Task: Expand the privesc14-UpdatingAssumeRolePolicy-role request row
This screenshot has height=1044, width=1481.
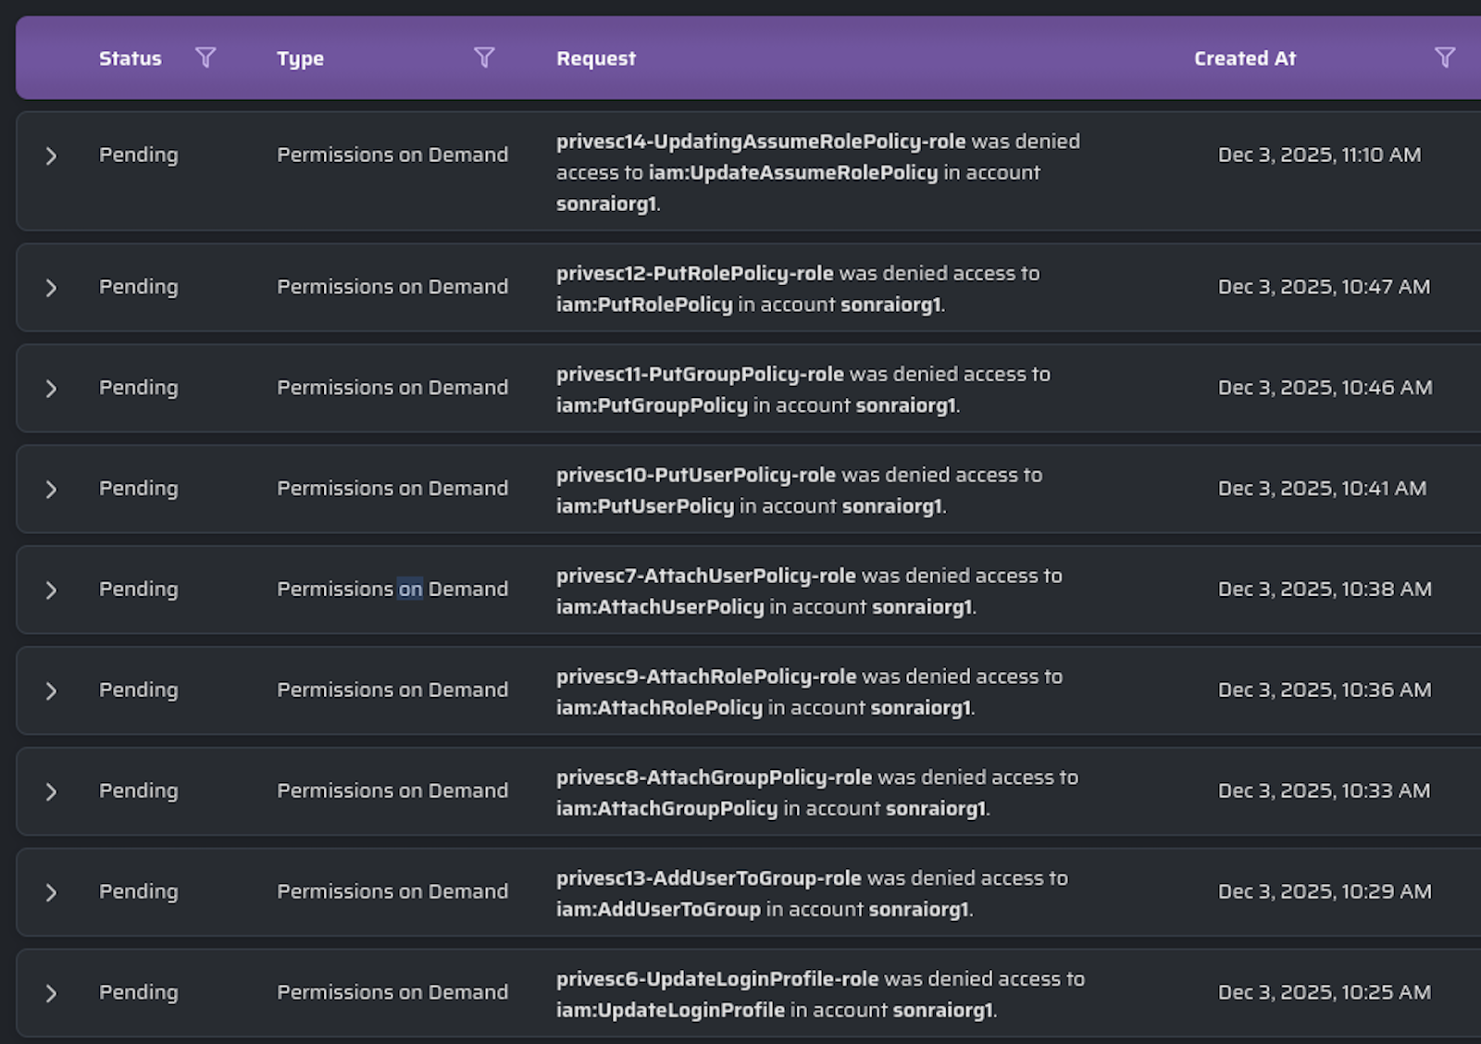Action: coord(52,156)
